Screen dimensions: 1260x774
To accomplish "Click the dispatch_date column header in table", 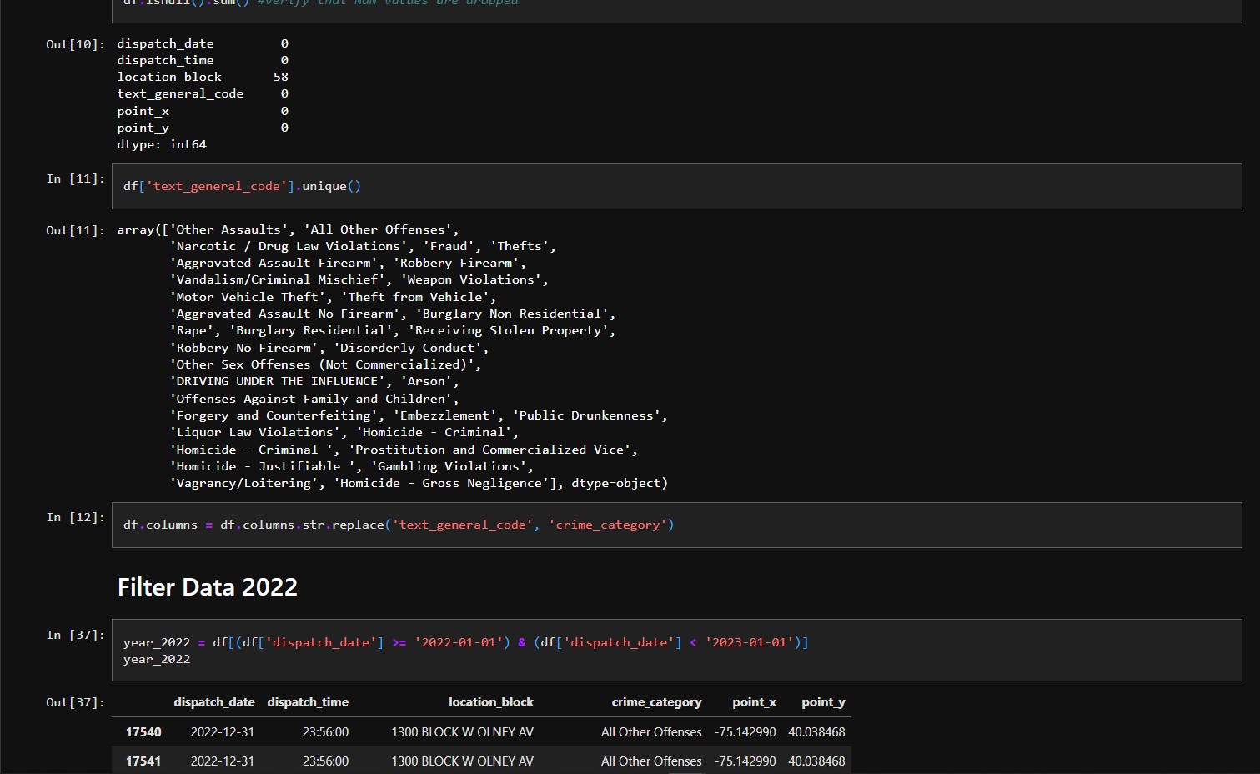I will (213, 702).
